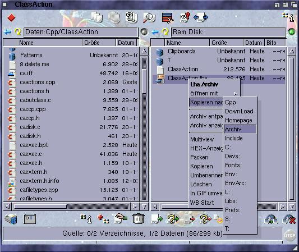The width and height of the screenshot is (299, 252).
Task: Choose 'Multiview' from context menu
Action: coord(206,139)
